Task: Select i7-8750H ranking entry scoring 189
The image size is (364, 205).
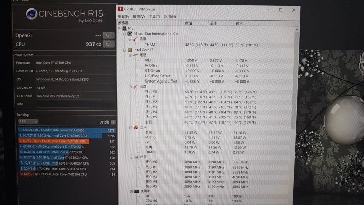Action: coord(67,174)
